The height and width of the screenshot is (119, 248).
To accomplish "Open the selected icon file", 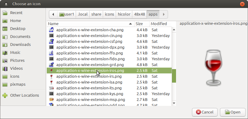I will pyautogui.click(x=233, y=112).
